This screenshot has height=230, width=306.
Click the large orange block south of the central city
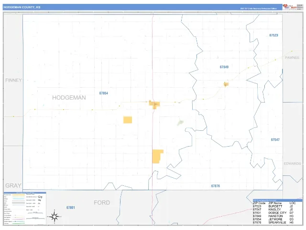pos(157,157)
